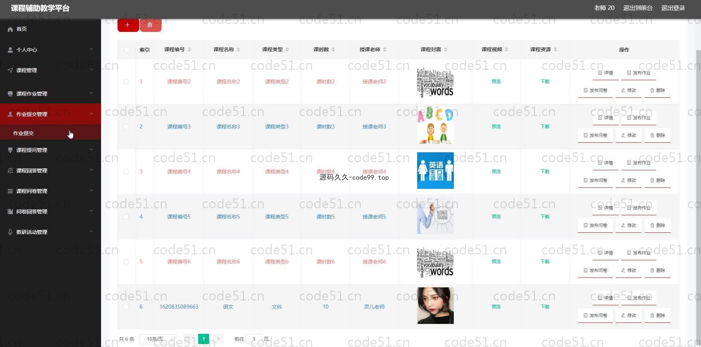The height and width of the screenshot is (347, 701).
Task: Open the blue 英语 cover thumbnail
Action: [x=435, y=171]
